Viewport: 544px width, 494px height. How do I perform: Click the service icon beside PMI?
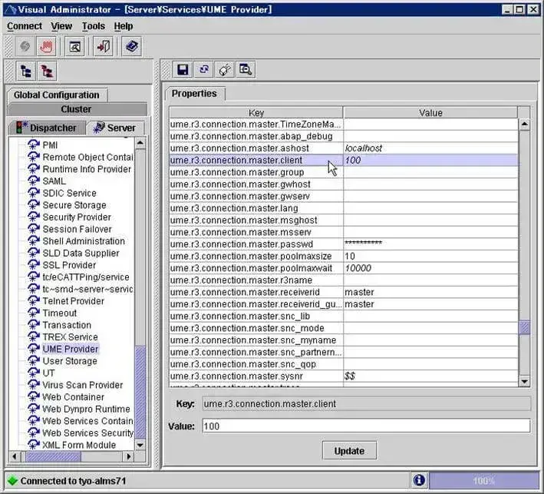[33, 145]
